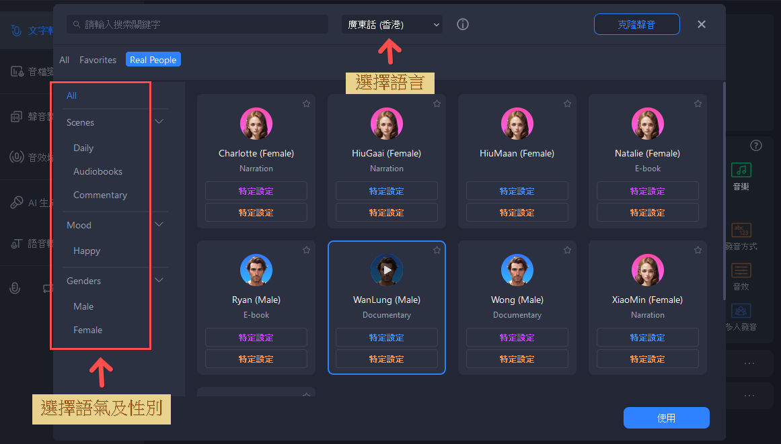This screenshot has height=444, width=781.
Task: Collapse the Genders filter section
Action: click(159, 281)
